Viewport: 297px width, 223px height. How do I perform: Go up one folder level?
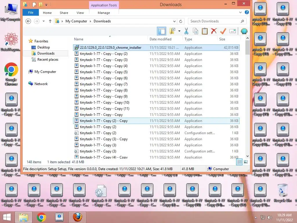50,21
